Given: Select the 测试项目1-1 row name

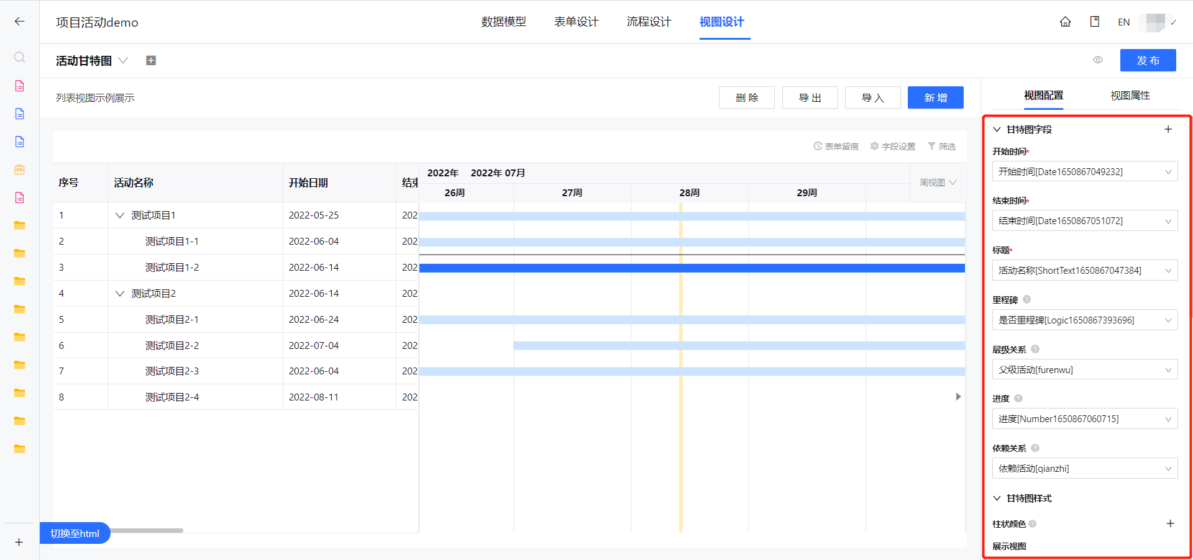Looking at the screenshot, I should 172,242.
